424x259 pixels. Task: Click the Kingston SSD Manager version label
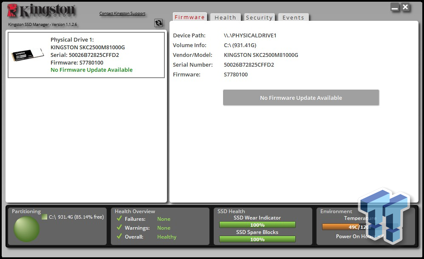point(42,24)
